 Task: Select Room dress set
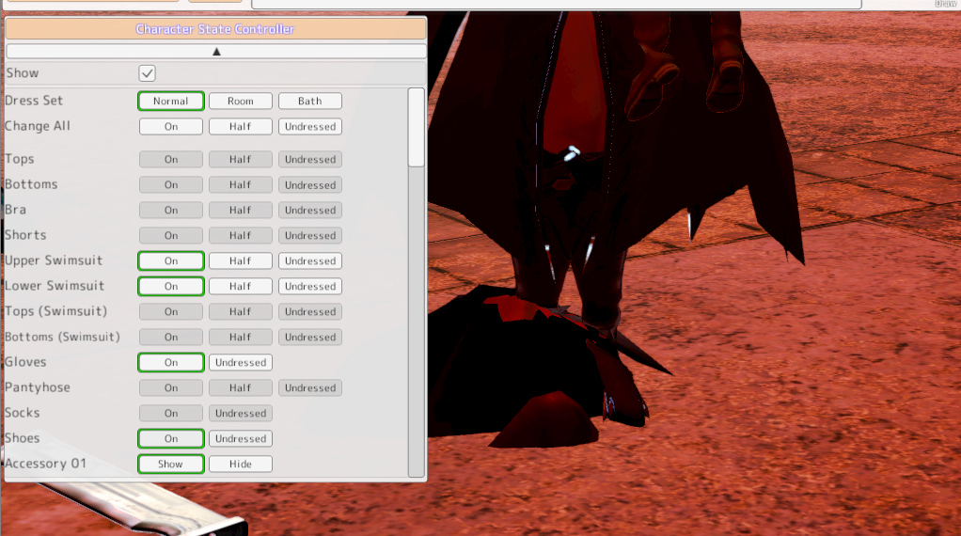pos(241,101)
